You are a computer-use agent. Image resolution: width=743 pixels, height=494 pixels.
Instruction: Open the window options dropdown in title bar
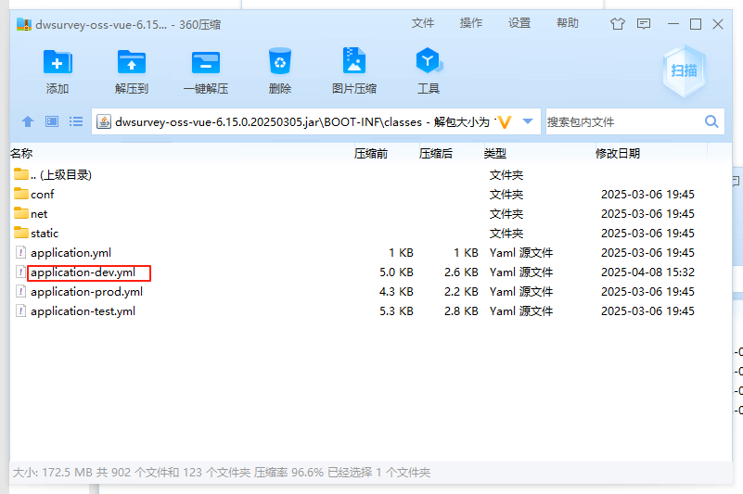click(643, 24)
